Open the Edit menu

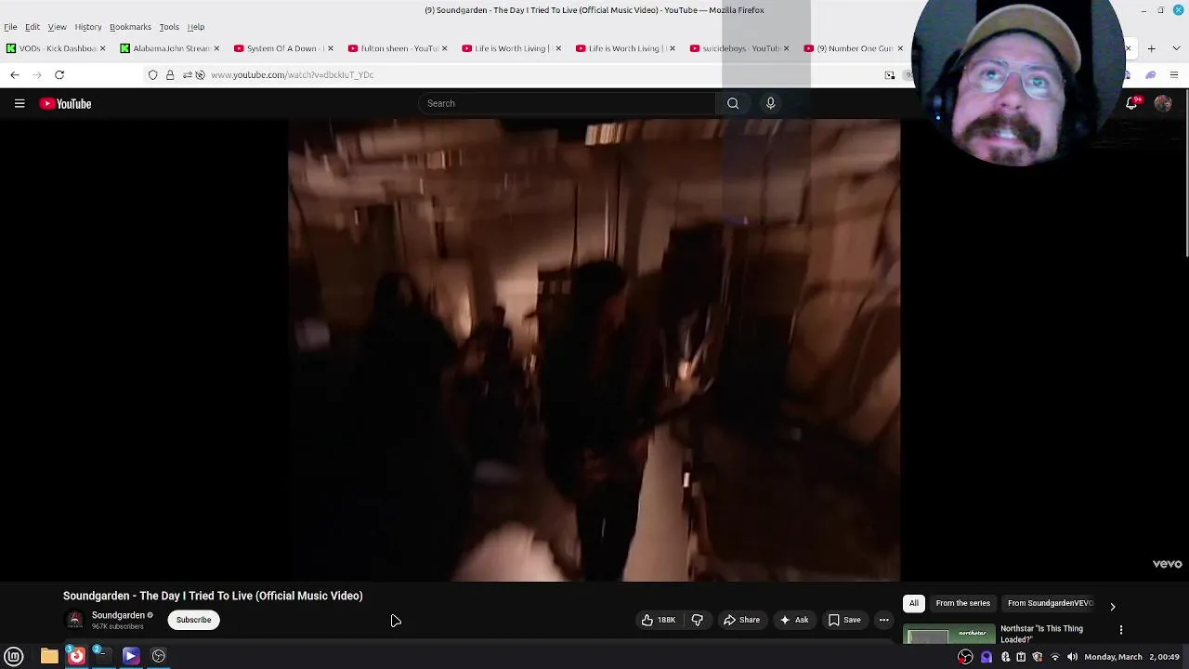pos(33,27)
